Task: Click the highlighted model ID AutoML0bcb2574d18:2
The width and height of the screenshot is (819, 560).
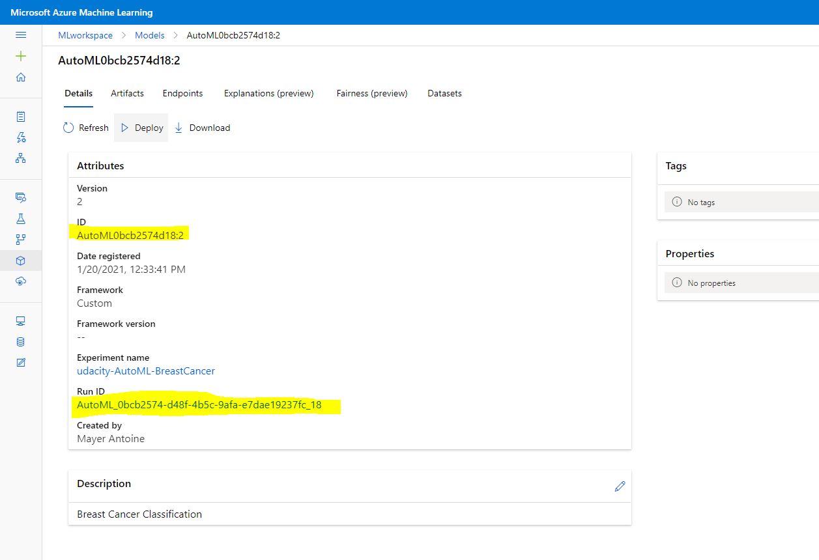Action: point(130,236)
